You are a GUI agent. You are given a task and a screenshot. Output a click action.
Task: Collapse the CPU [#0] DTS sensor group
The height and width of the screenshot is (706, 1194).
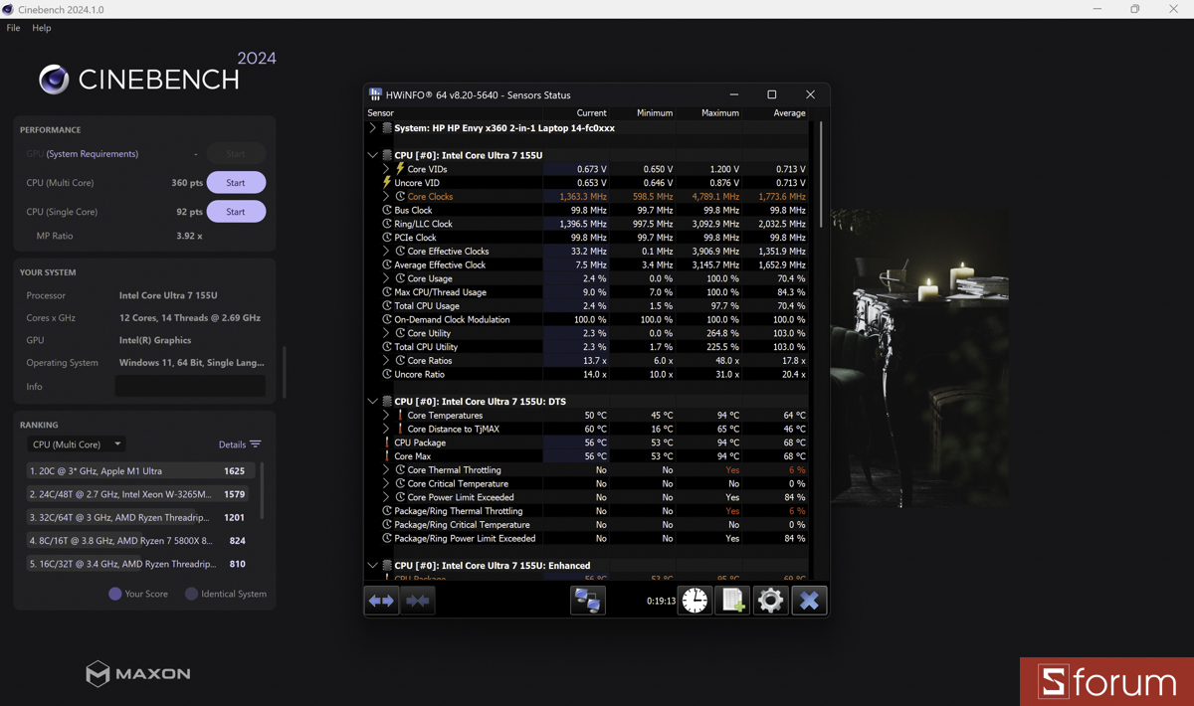click(373, 402)
